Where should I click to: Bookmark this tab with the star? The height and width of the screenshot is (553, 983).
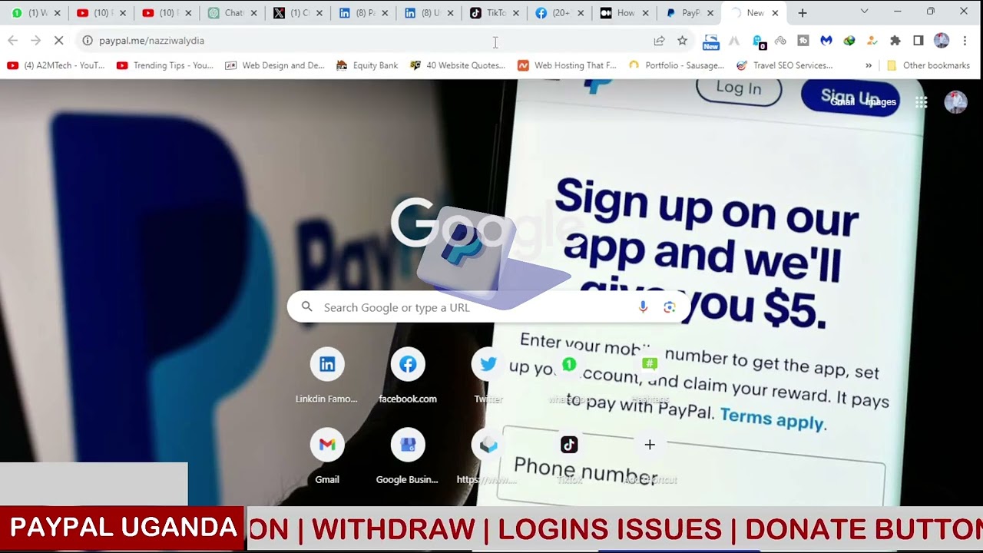682,41
